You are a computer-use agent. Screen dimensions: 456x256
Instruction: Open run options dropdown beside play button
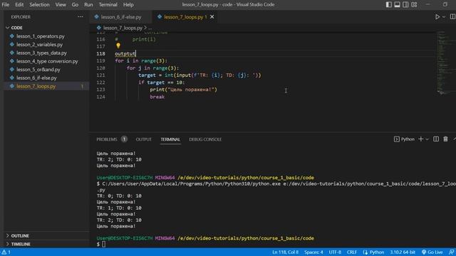click(x=444, y=17)
